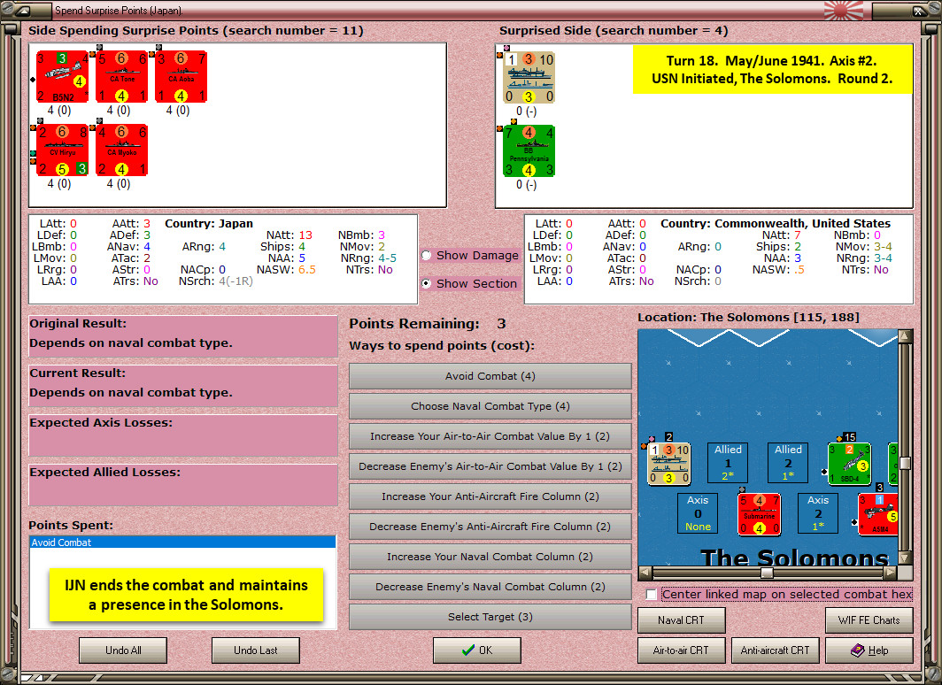Click the convoy counter on the Solomons map

tap(668, 464)
